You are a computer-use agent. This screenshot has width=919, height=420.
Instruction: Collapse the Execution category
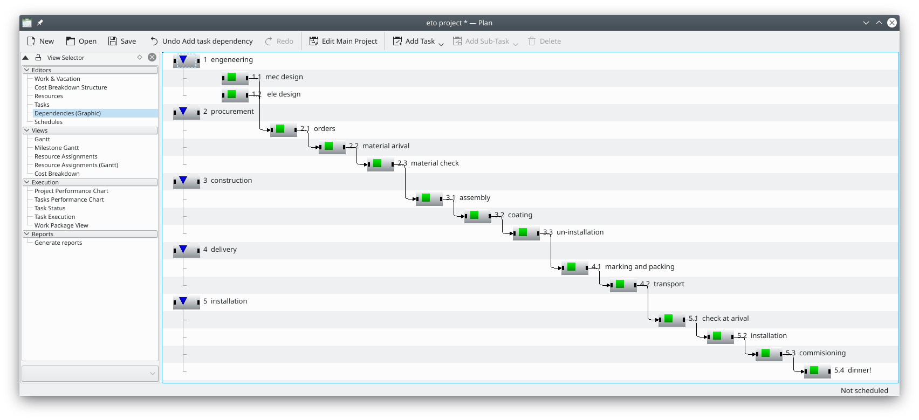click(27, 182)
